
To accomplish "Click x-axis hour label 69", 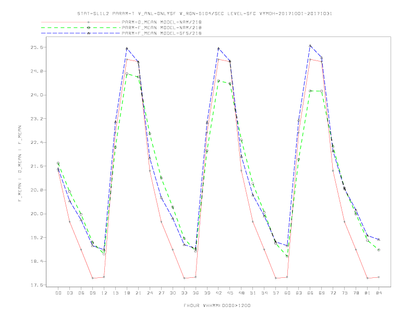I will pyautogui.click(x=322, y=293).
